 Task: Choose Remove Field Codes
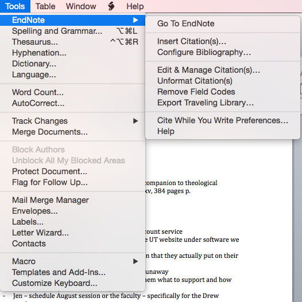(223, 92)
